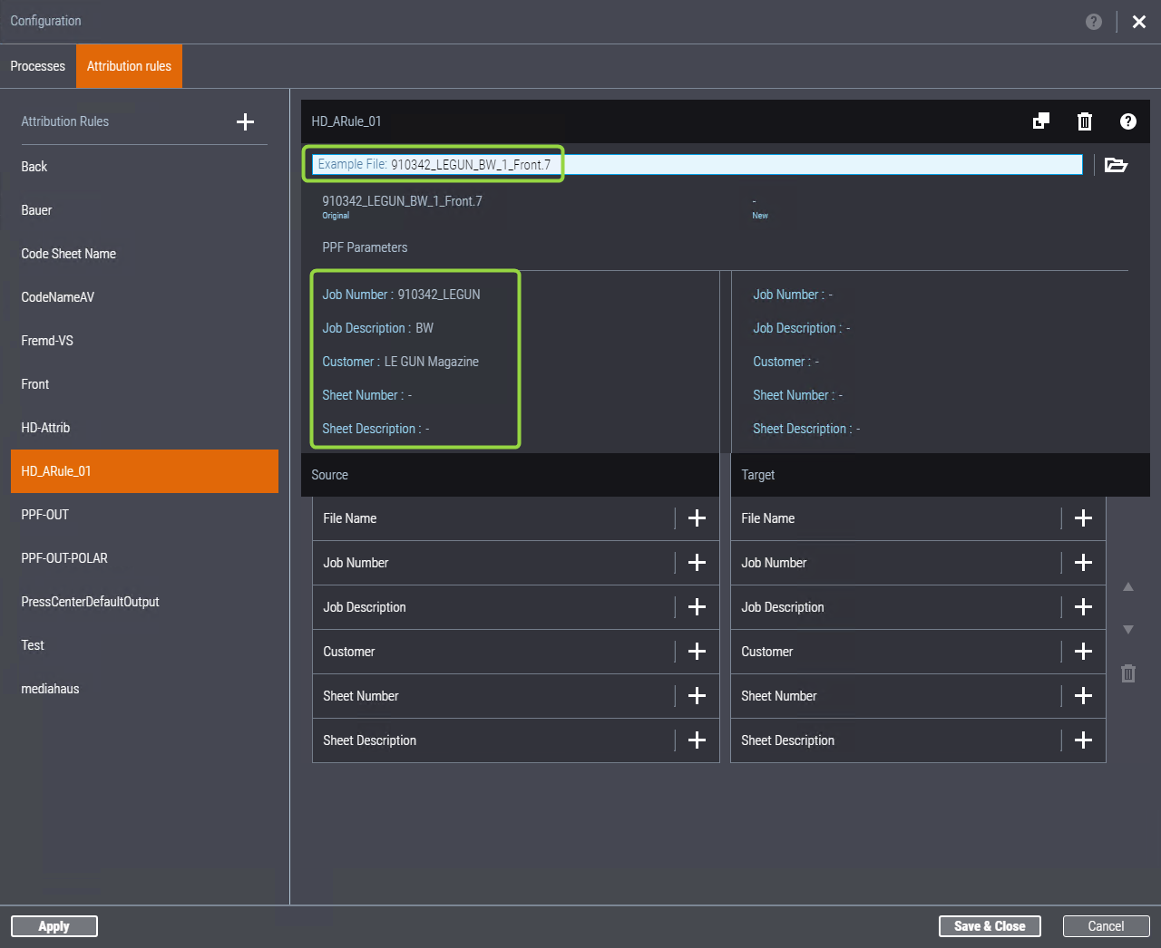Image resolution: width=1161 pixels, height=948 pixels.
Task: Cancel the configuration dialog
Action: pyautogui.click(x=1106, y=926)
